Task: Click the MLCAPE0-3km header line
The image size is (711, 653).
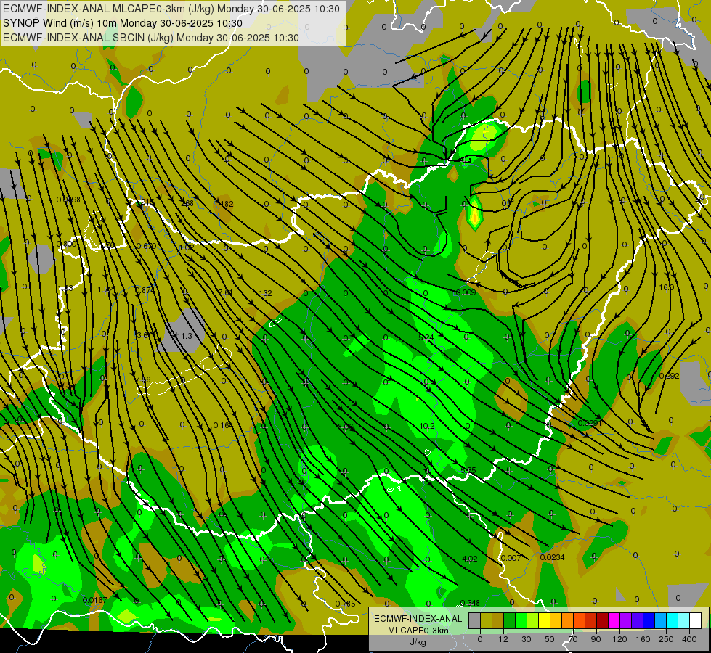Action: pyautogui.click(x=171, y=9)
